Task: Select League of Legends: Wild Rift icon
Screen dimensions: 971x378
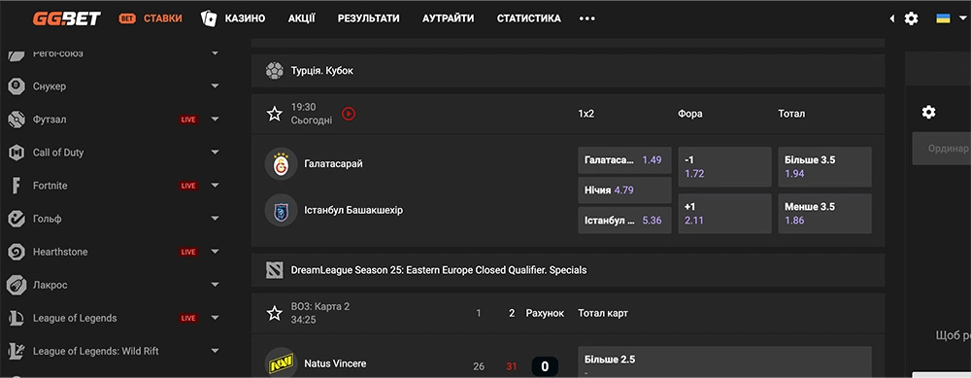Action: [x=17, y=352]
